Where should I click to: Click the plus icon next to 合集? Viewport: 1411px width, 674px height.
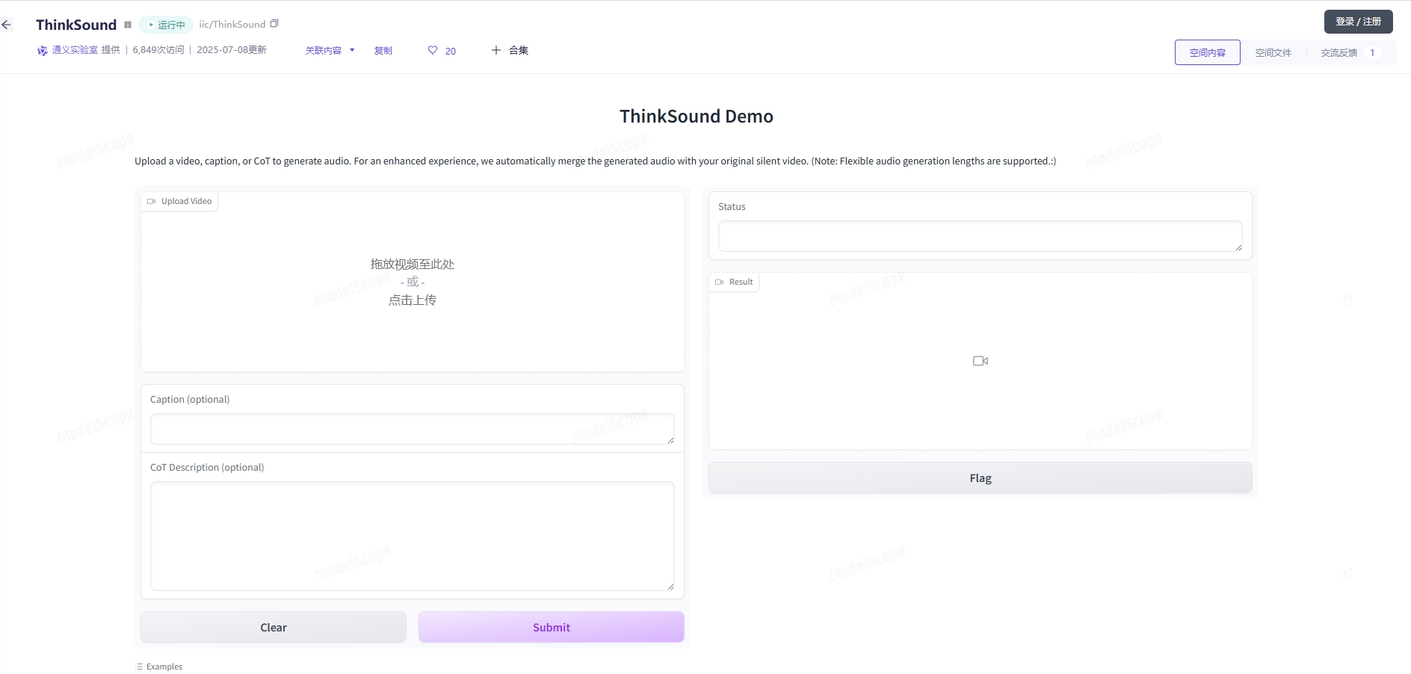click(x=496, y=50)
